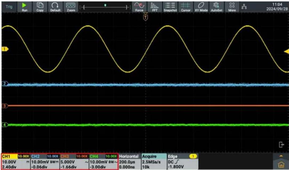Tap the trigger source 1 badge

193,156
